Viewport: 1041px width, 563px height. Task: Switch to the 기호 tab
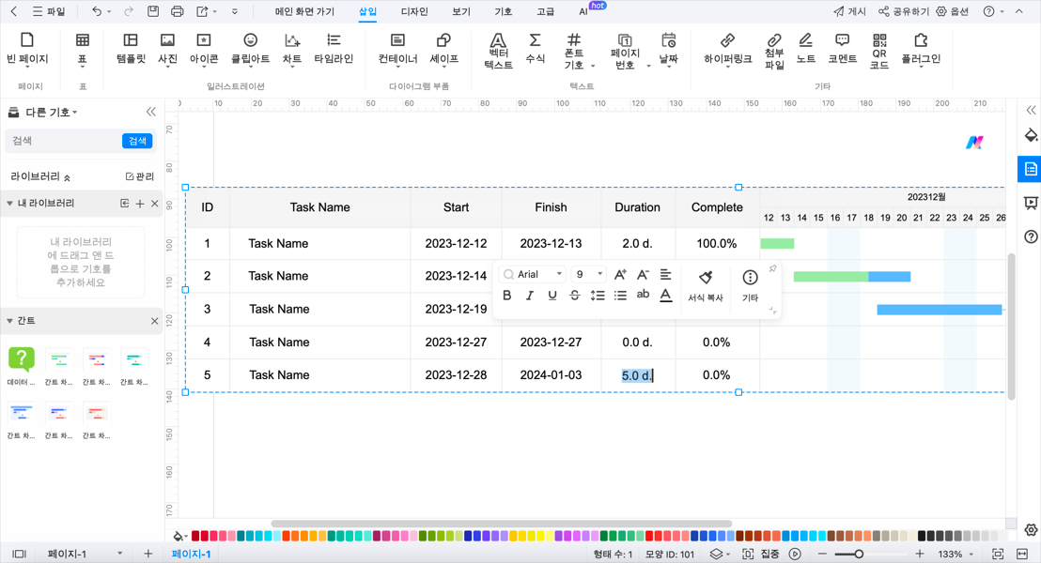[x=504, y=11]
